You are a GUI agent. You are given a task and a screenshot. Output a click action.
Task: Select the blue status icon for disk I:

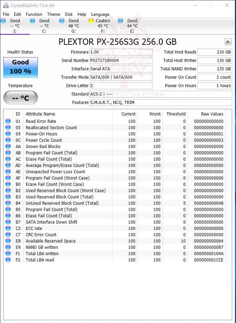3,21
